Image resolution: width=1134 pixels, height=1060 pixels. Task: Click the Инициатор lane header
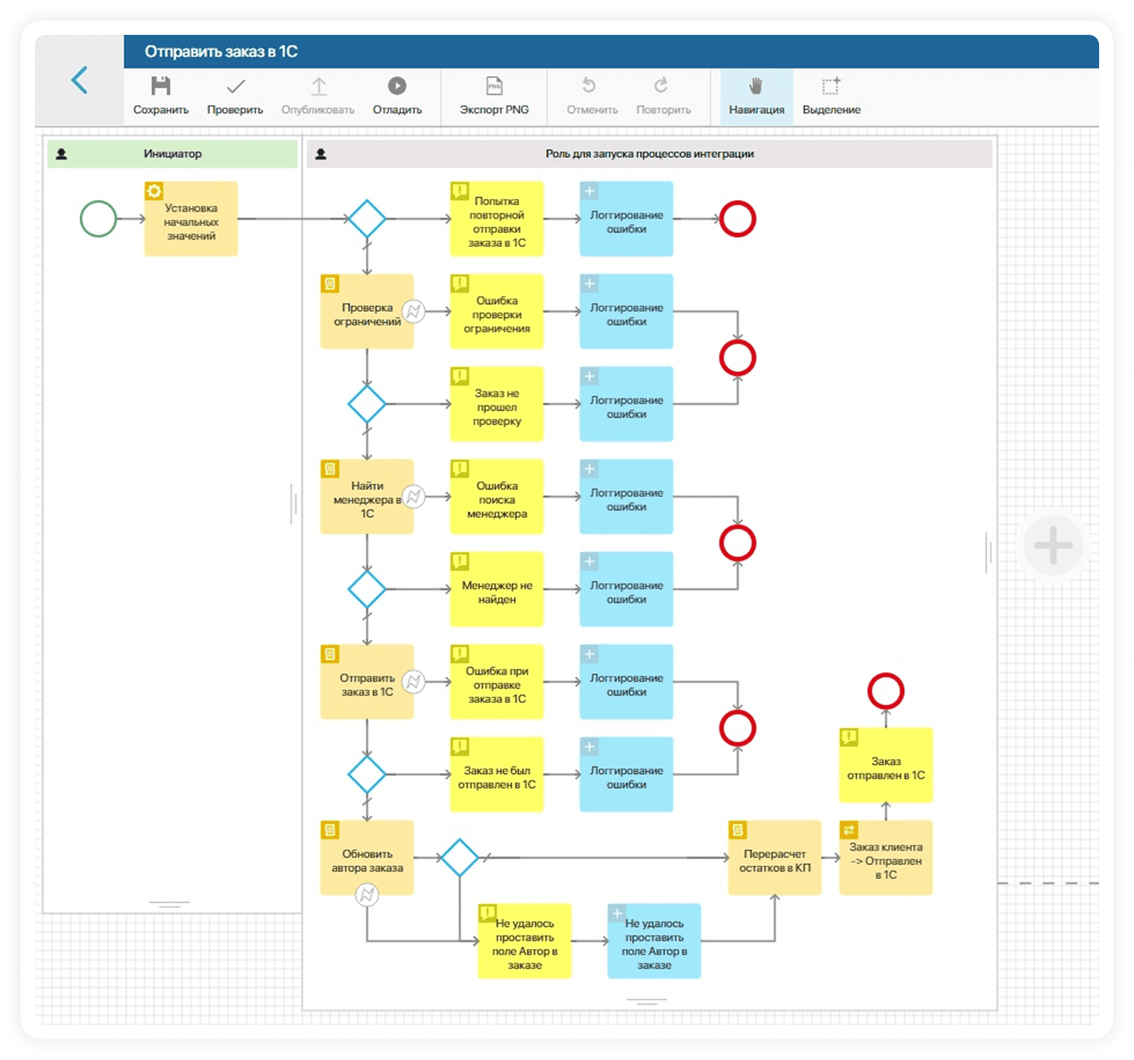(172, 154)
